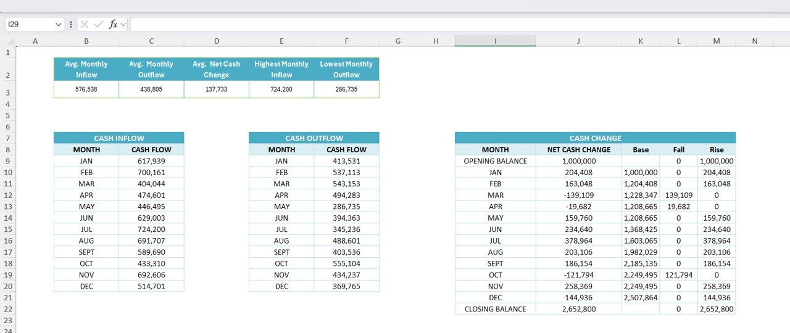
Task: Select MAR outflow value 543,153
Action: (x=346, y=184)
